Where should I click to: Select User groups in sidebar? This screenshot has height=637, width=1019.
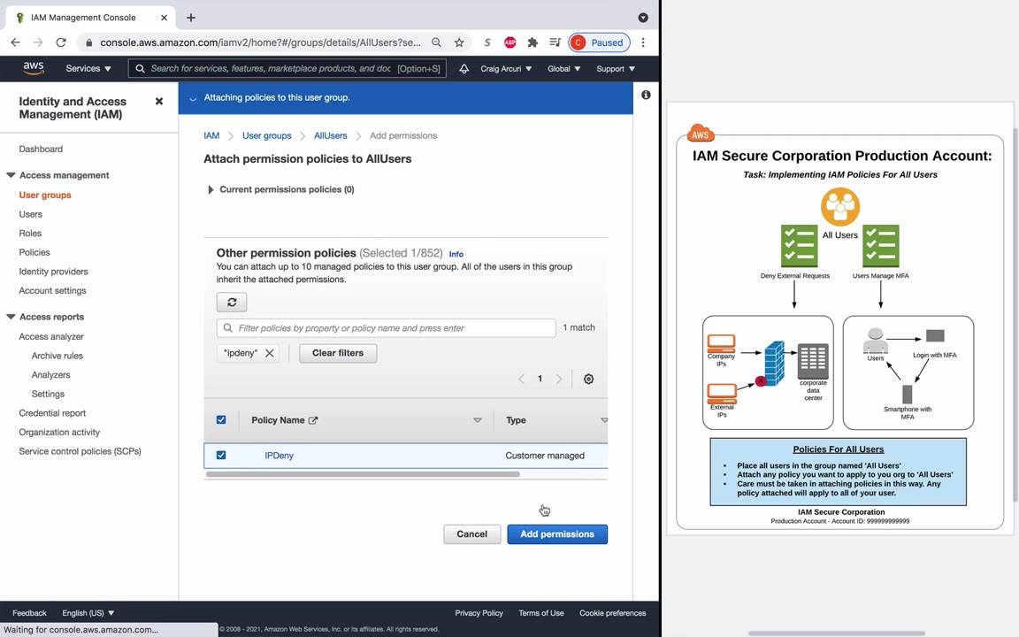click(45, 195)
